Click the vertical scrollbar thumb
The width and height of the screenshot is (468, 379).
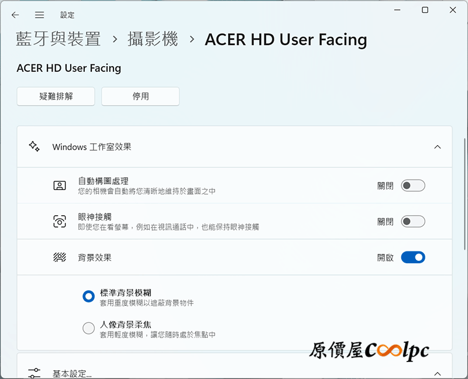(465, 194)
